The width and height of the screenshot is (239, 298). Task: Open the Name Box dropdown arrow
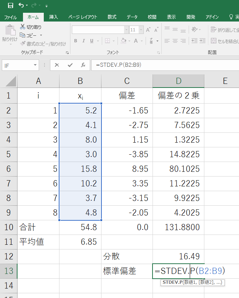point(35,65)
